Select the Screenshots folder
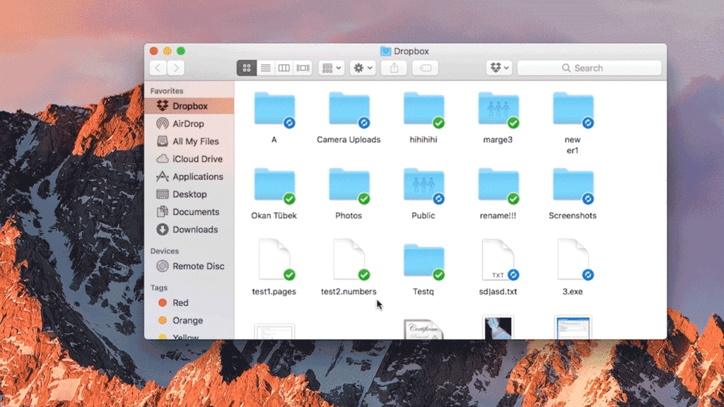This screenshot has width=724, height=407. tap(573, 186)
